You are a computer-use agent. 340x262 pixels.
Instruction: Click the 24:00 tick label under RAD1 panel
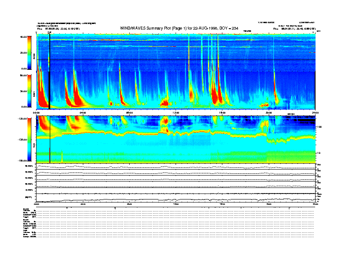point(315,113)
